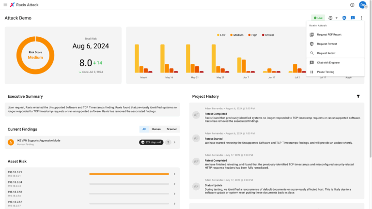Expand asset 198.18.0.52 chevron

tap(174, 194)
